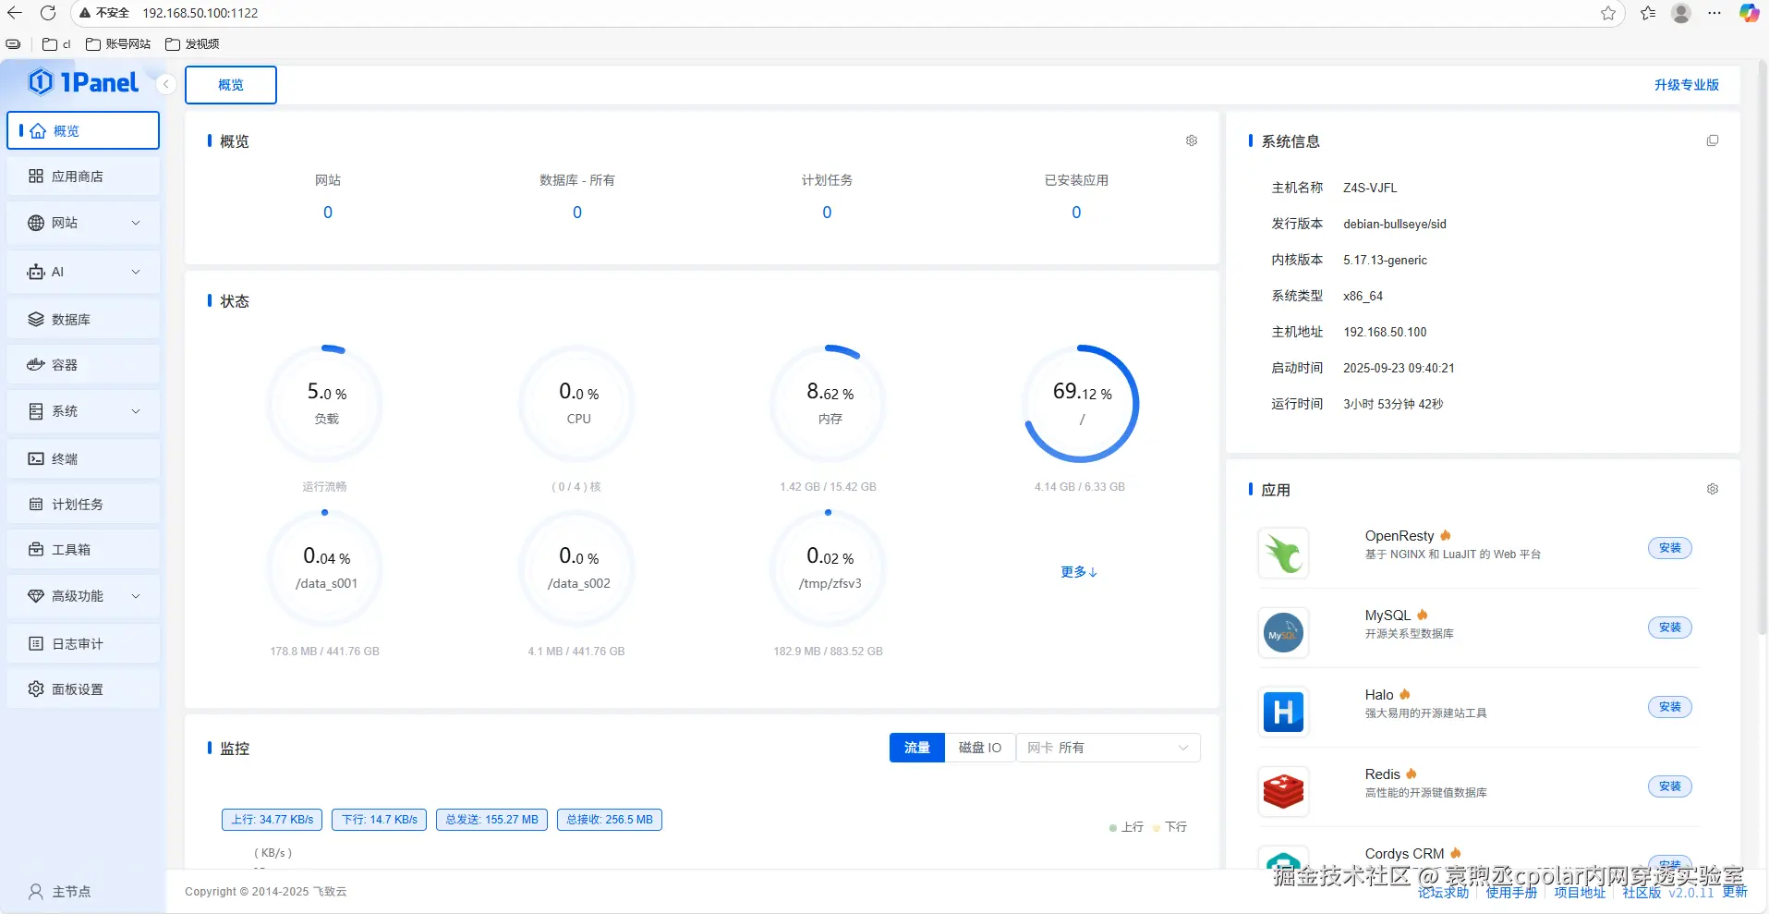Click the OpenResty app icon
The image size is (1769, 914).
click(1284, 553)
